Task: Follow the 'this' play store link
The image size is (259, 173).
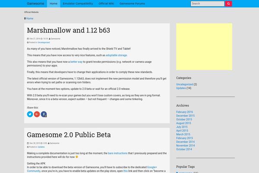Action: click(126, 171)
